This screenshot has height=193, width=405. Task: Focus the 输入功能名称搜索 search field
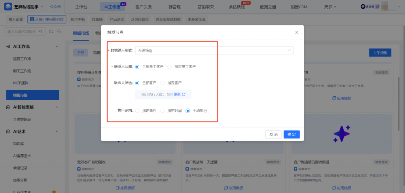(x=25, y=32)
